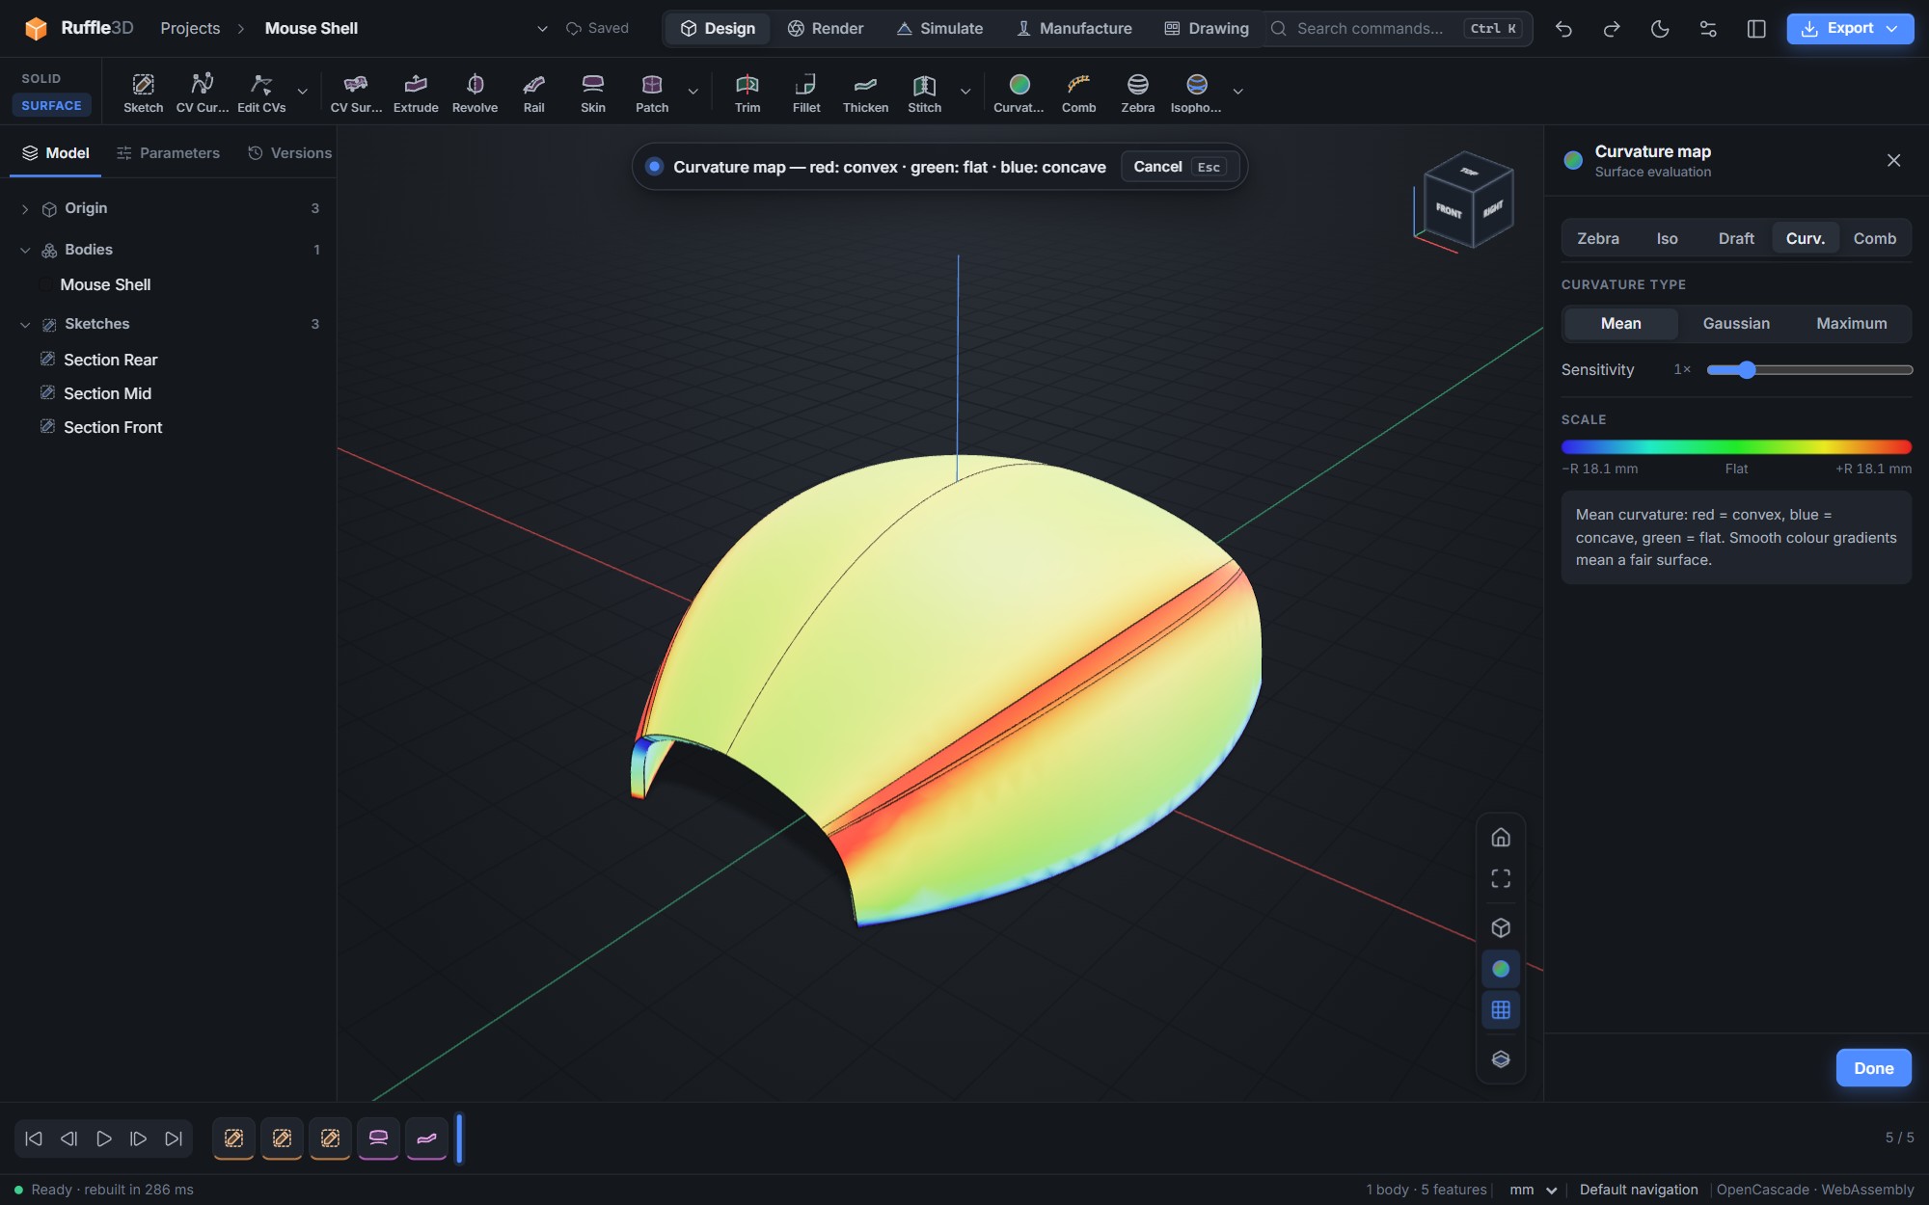Select the Stitch tool

click(924, 93)
